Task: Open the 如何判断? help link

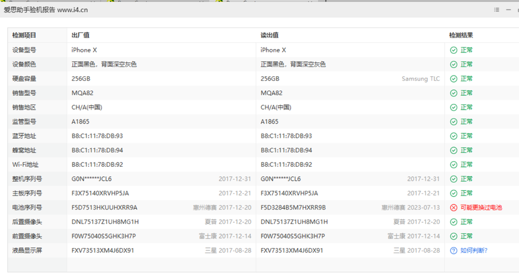Action: [x=474, y=250]
